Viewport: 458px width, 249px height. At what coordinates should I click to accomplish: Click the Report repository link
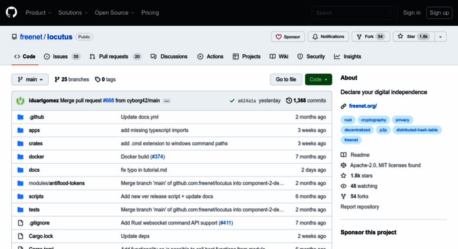(360, 207)
